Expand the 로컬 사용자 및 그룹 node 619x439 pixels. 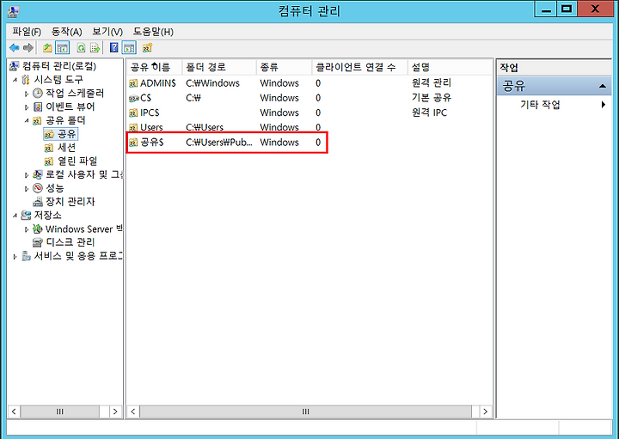coord(27,174)
